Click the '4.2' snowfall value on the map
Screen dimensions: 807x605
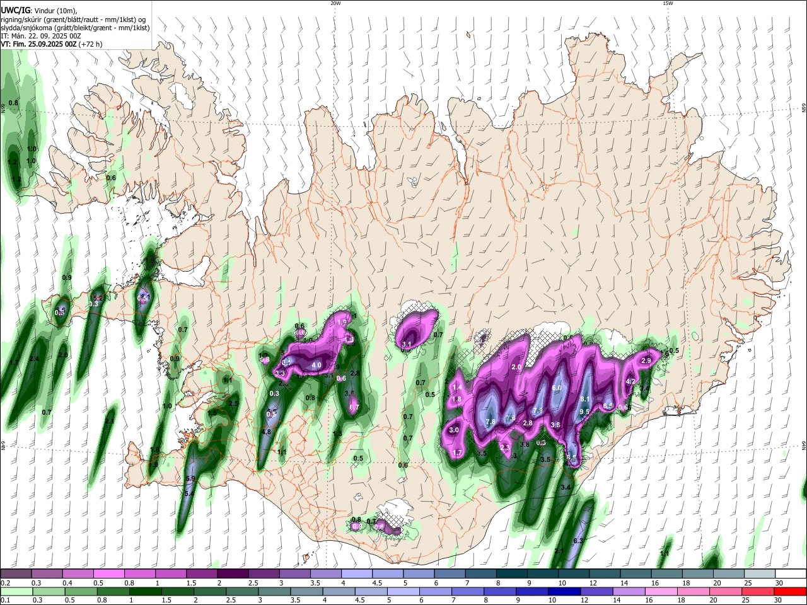tap(630, 381)
